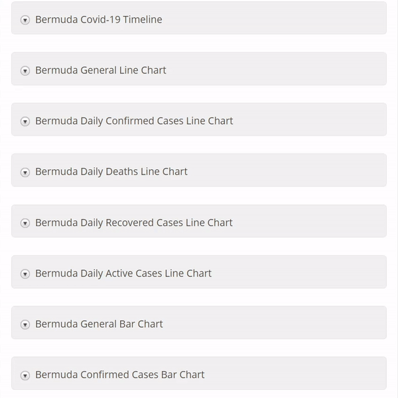Screen dimensions: 398x398
Task: Click blank right area of Daily Deaths header bar
Action: 298,170
